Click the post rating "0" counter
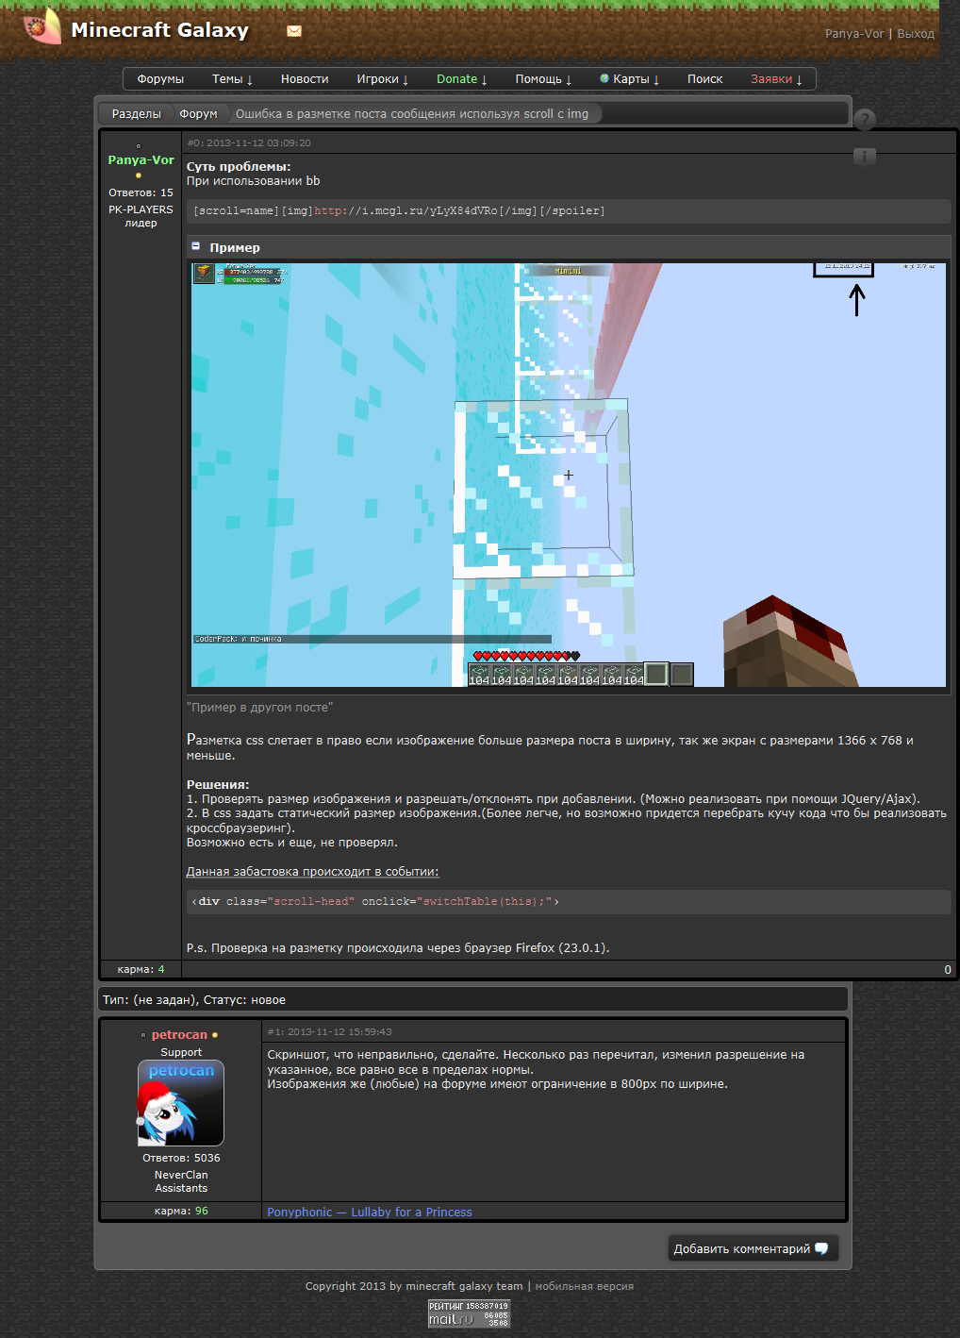The image size is (960, 1338). (x=948, y=970)
